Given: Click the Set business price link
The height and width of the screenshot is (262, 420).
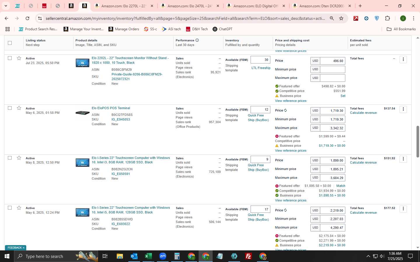Looking at the screenshot, I should coord(343,96).
